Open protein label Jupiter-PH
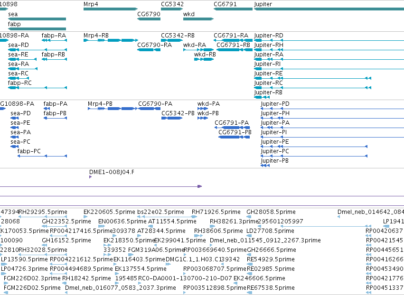Image resolution: width=404 pixels, height=295 pixels. (275, 113)
